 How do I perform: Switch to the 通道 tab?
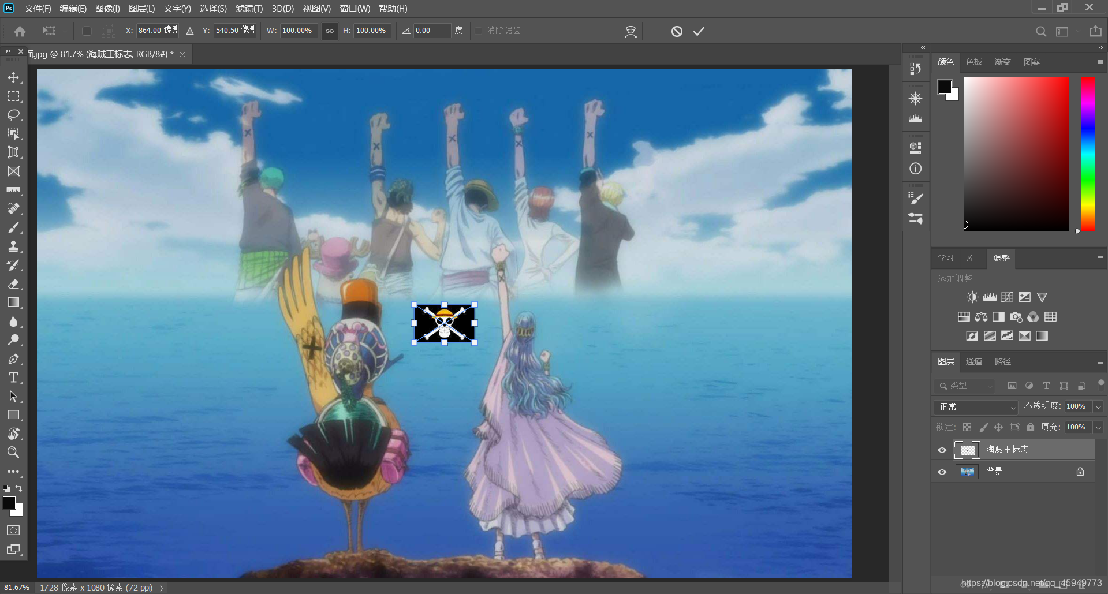click(974, 362)
